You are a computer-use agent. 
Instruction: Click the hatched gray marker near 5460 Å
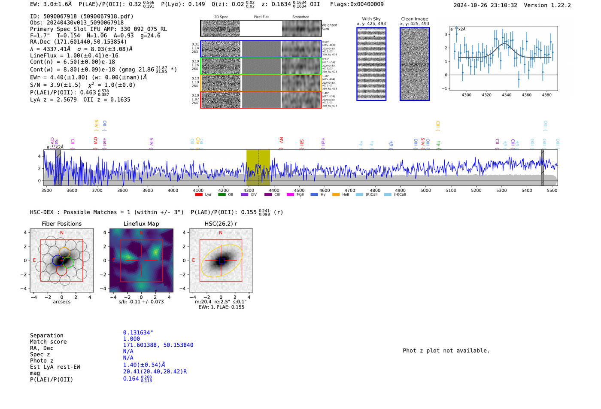pyautogui.click(x=542, y=167)
